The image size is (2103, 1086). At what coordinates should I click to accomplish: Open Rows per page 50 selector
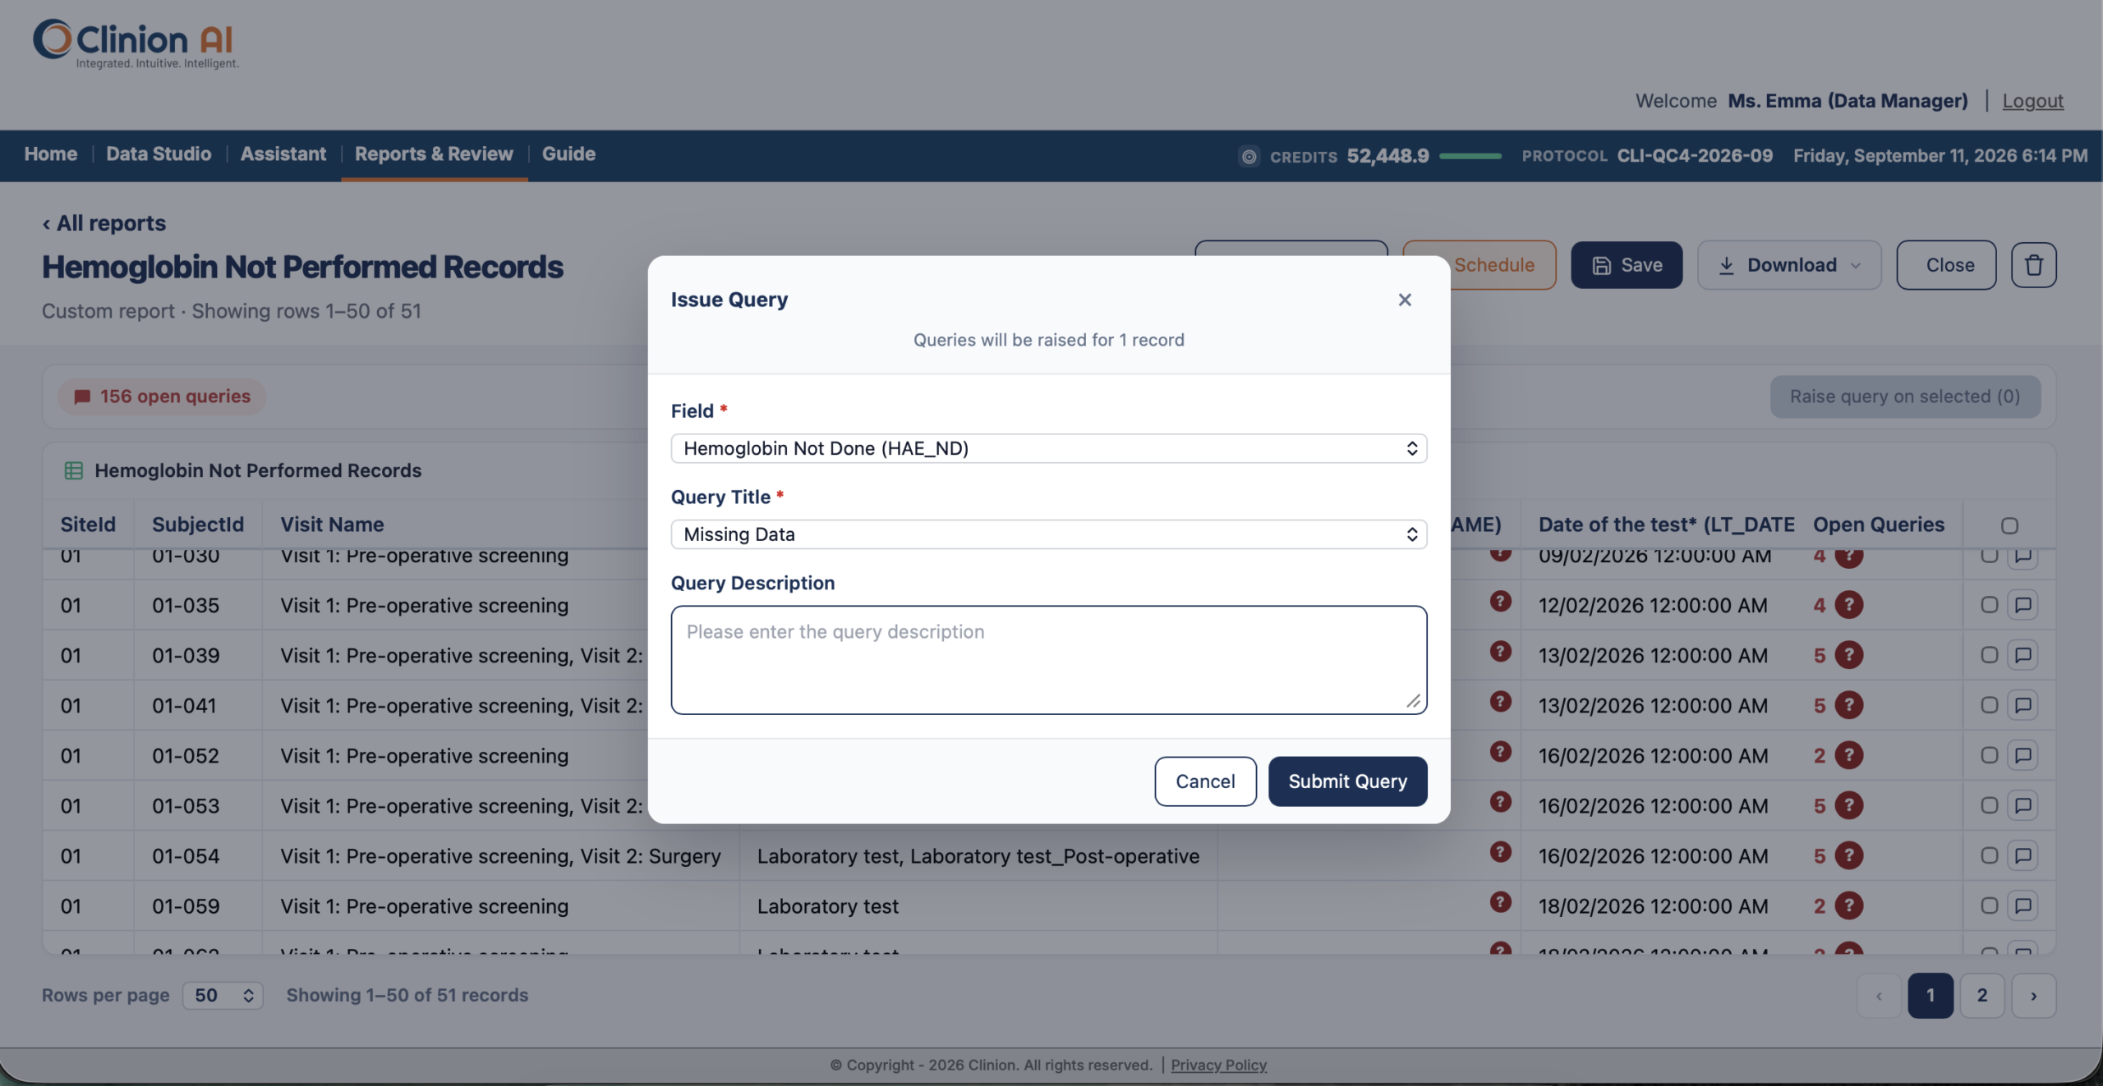pyautogui.click(x=223, y=995)
